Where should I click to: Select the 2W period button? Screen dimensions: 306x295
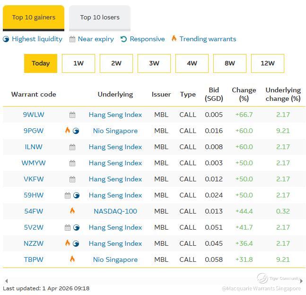click(116, 63)
